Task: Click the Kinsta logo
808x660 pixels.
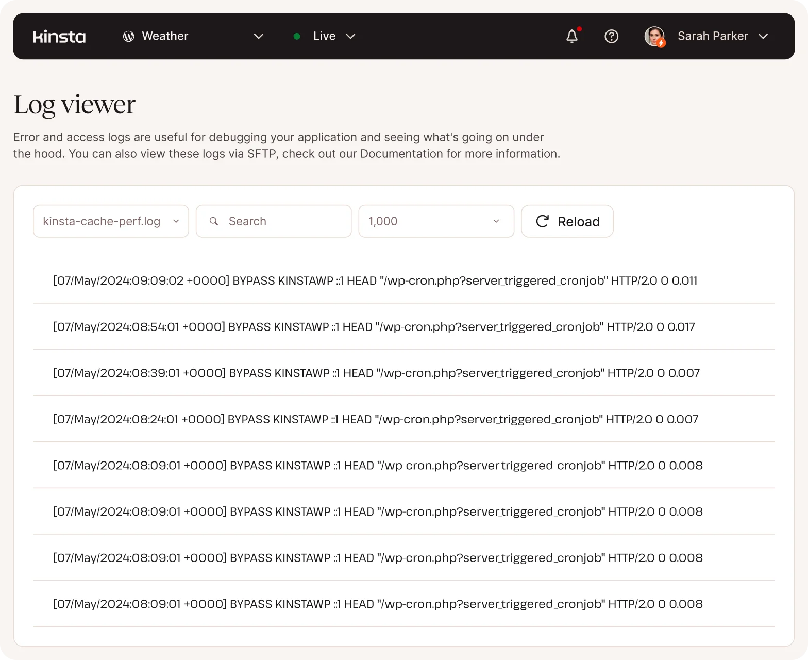Action: tap(59, 37)
